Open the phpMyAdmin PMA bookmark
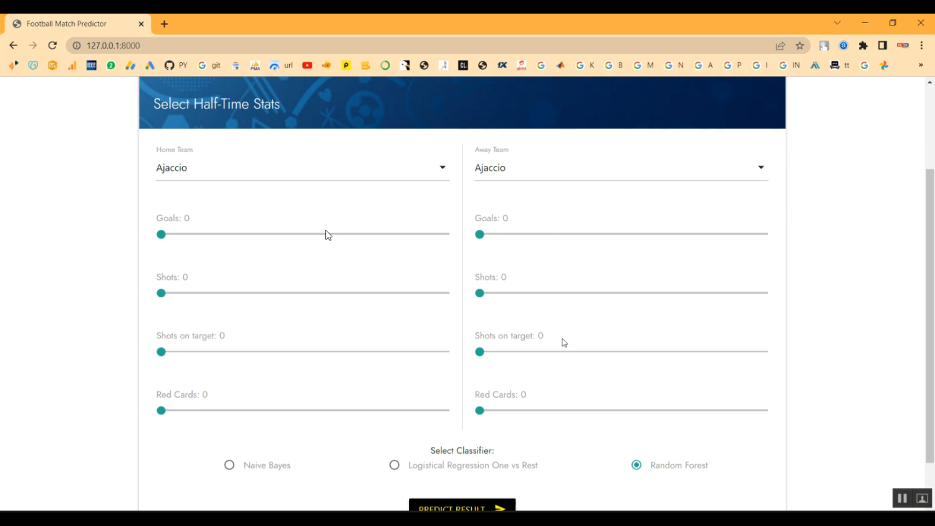The width and height of the screenshot is (935, 526). (x=255, y=65)
